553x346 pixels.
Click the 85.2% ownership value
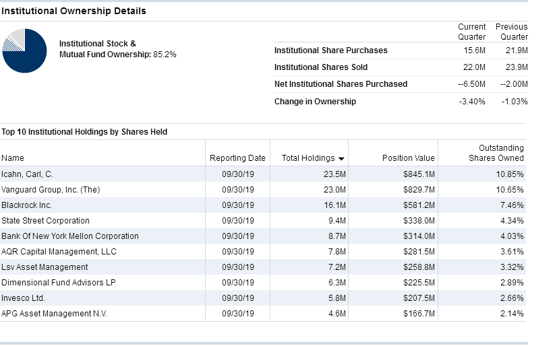click(165, 55)
